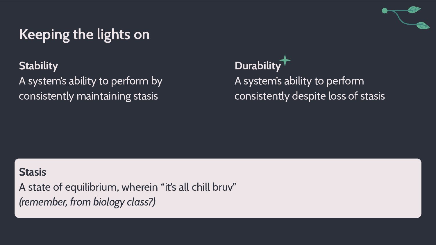The height and width of the screenshot is (245, 436).
Task: Click the quote "it's all chill bruv"
Action: point(198,187)
